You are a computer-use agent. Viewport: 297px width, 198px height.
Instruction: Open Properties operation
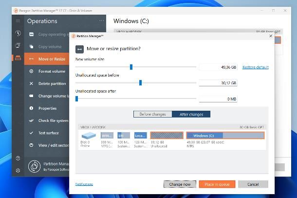tap(46, 108)
